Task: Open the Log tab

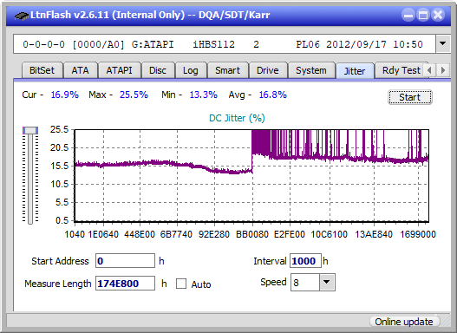Action: tap(190, 70)
